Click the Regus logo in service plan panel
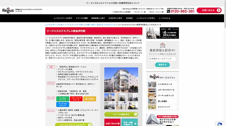226x126 pixels. tap(154, 77)
